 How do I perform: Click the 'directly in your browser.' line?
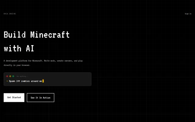(17, 65)
